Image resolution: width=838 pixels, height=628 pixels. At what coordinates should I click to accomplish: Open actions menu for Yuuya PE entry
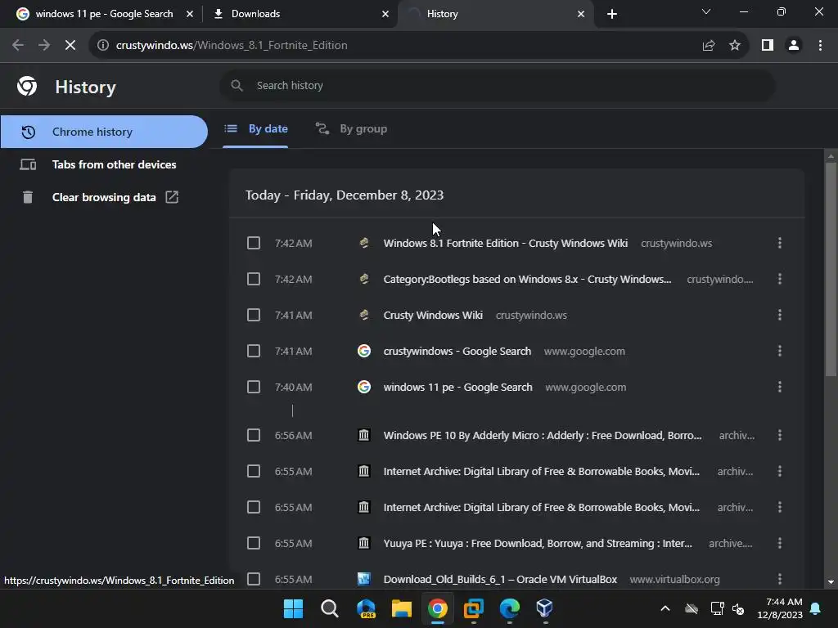[x=780, y=543]
